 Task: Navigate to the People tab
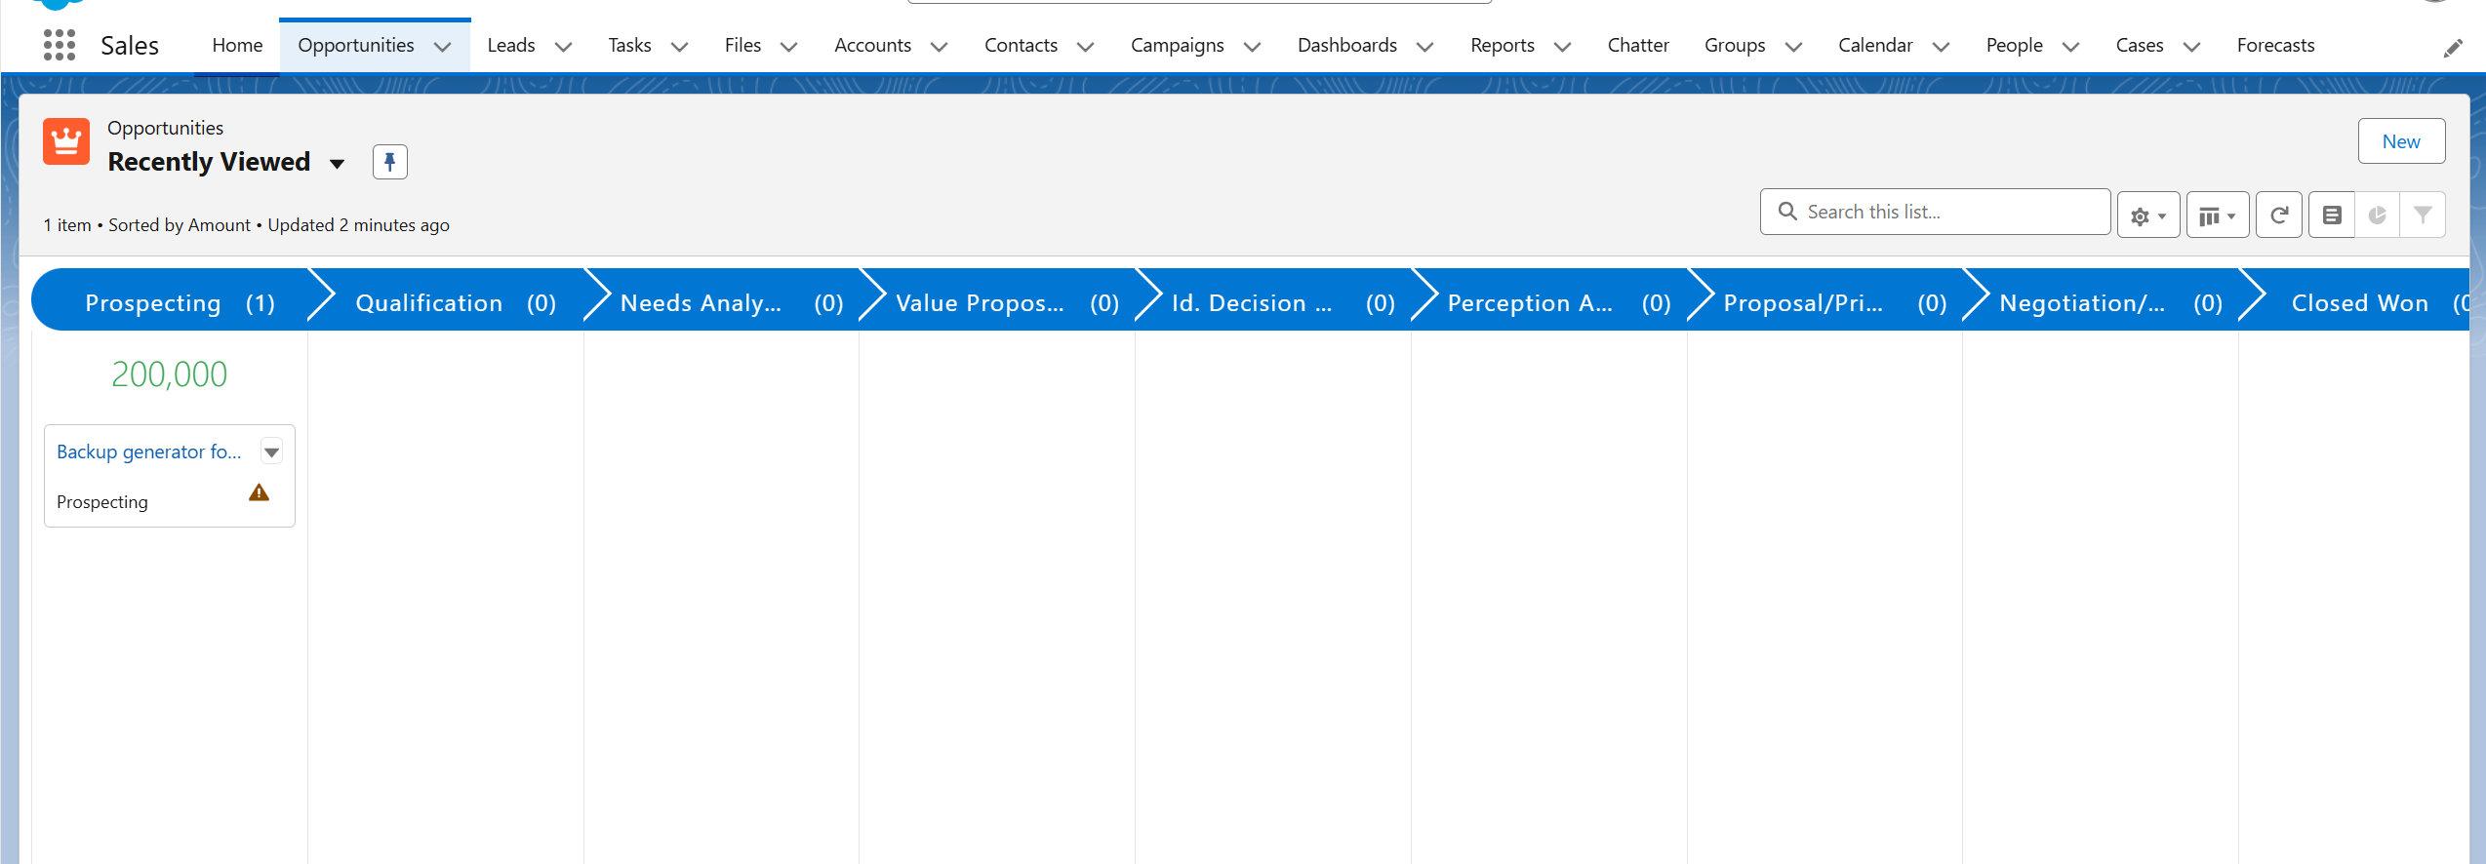coord(2014,45)
